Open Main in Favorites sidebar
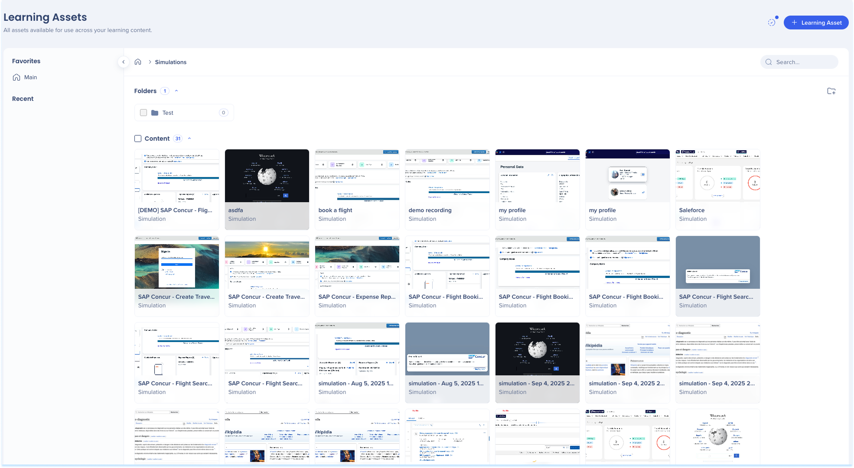This screenshot has height=468, width=854. [x=30, y=77]
